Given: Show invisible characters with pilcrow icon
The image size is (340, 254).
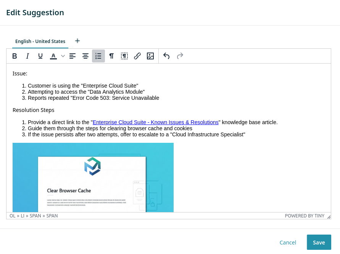Looking at the screenshot, I should (111, 56).
